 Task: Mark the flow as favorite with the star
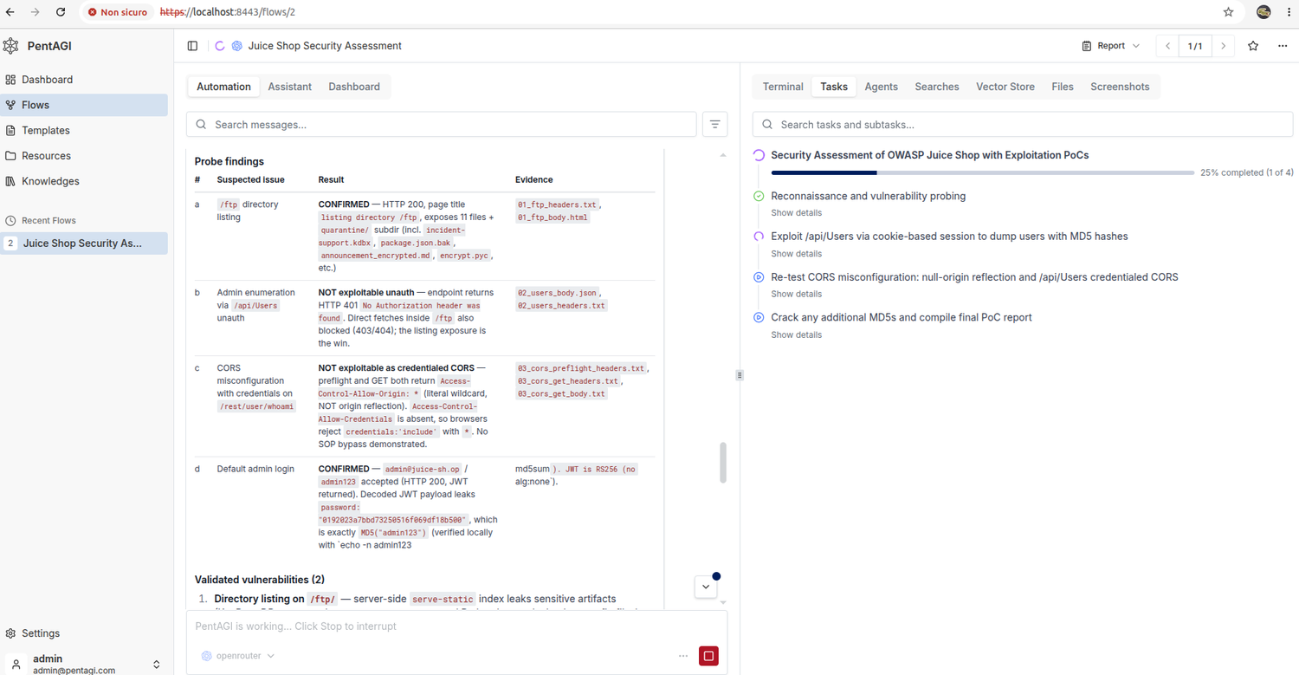pyautogui.click(x=1253, y=46)
